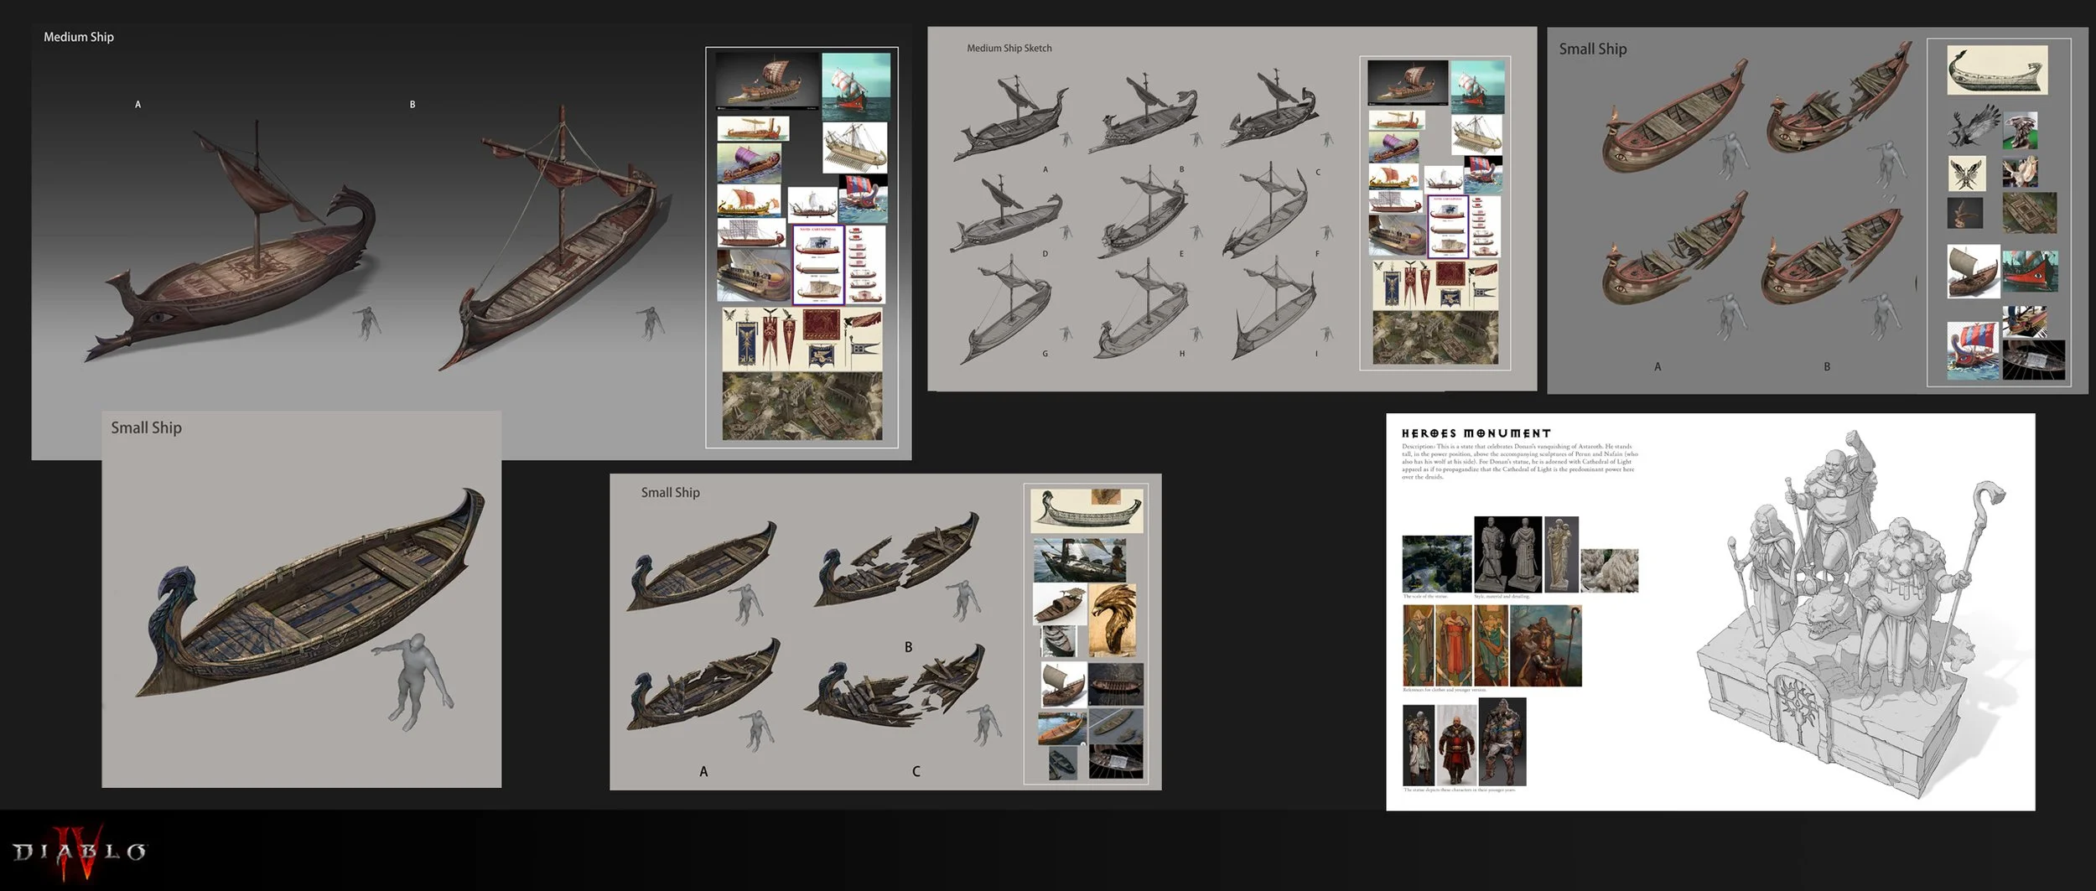Select medium ship sketch labeled H

point(1140,308)
